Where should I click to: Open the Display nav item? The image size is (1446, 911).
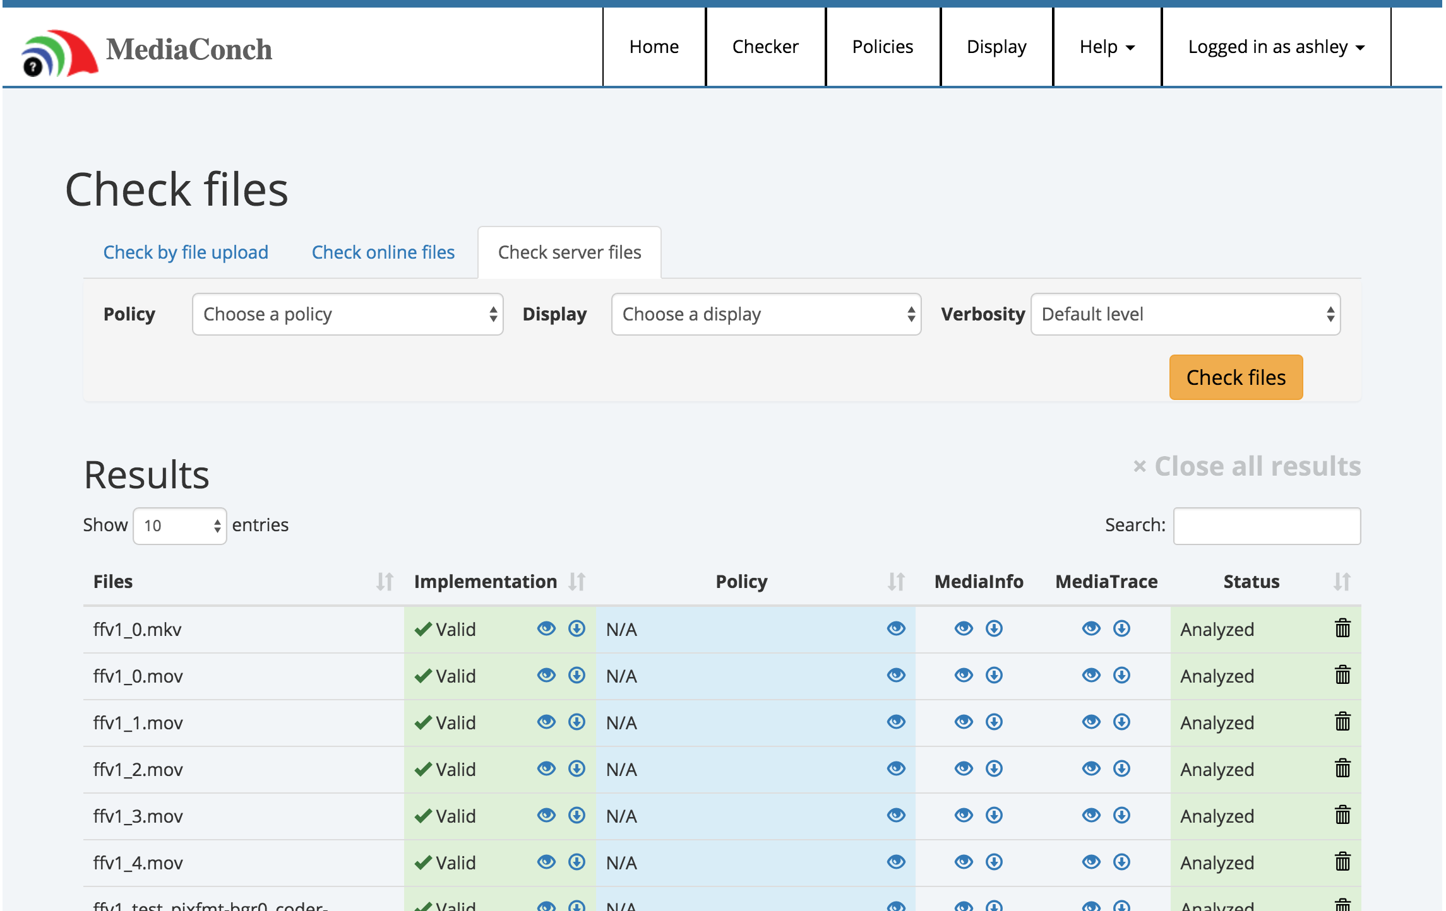pos(996,47)
